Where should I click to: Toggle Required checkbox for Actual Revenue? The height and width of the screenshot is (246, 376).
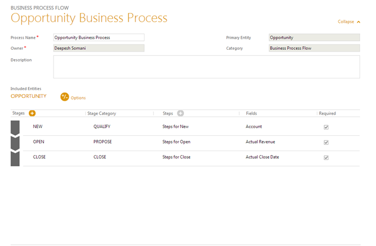tap(326, 142)
